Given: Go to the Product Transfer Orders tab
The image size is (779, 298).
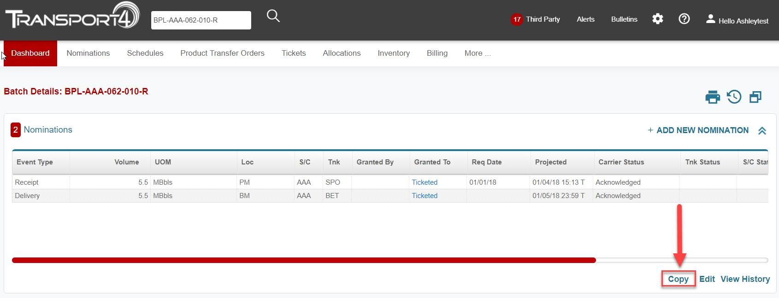Looking at the screenshot, I should pos(222,53).
